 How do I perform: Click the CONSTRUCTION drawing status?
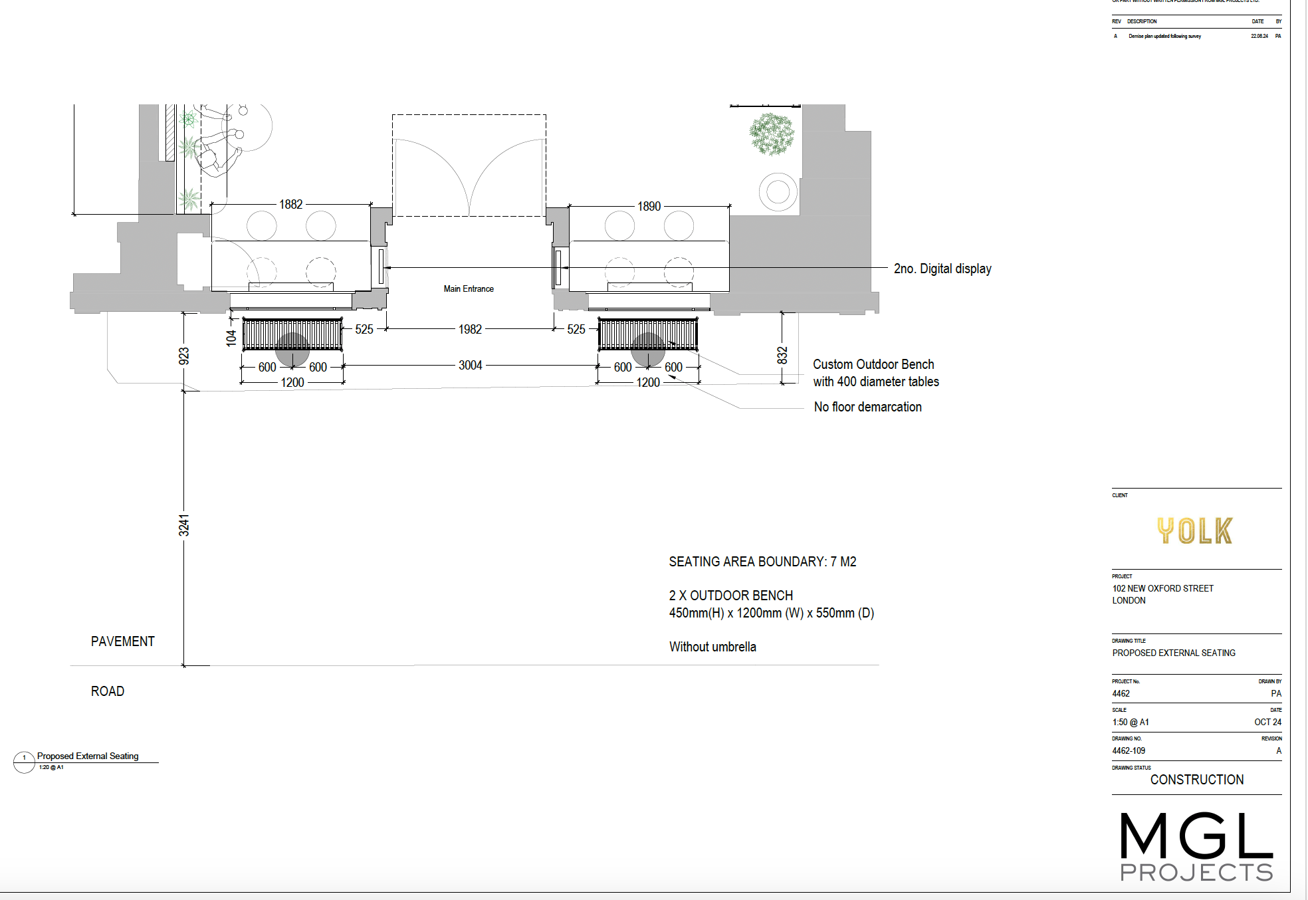(1197, 780)
